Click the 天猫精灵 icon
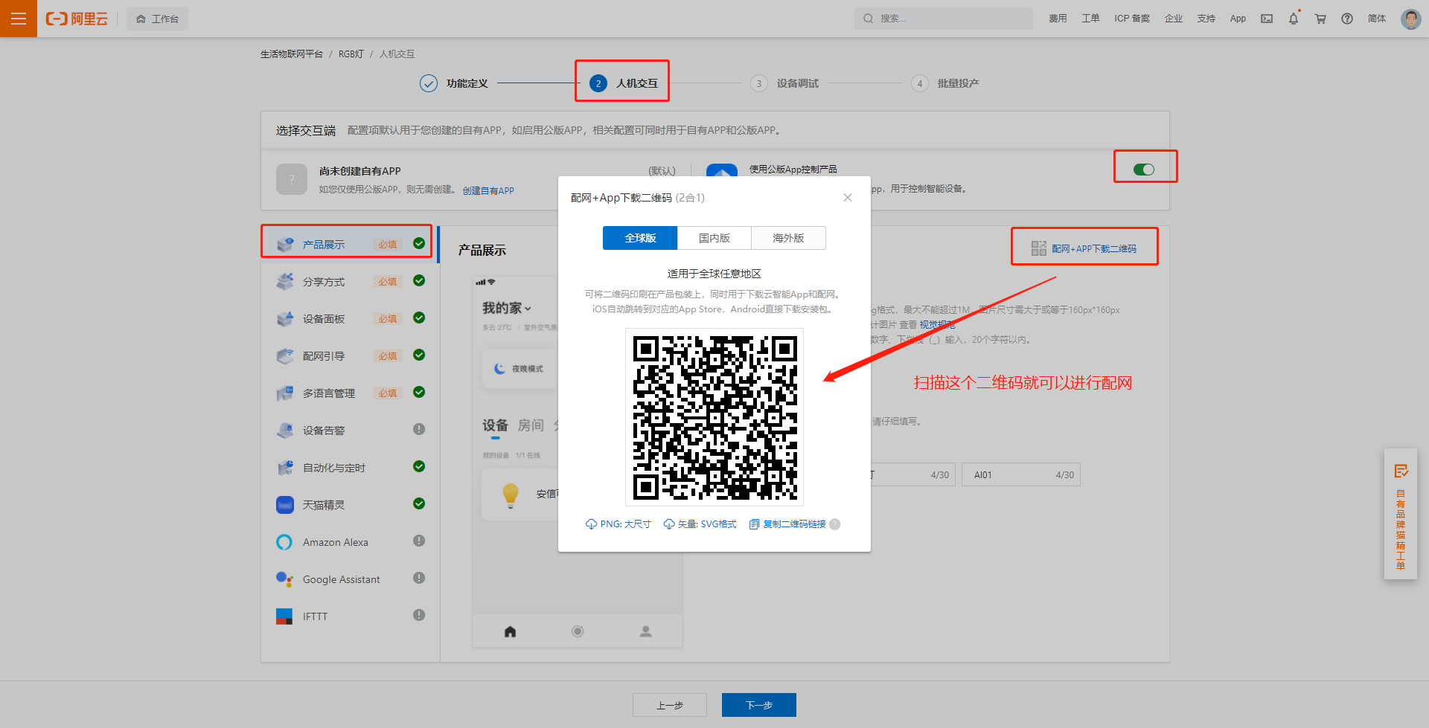Viewport: 1429px width, 728px height. coord(284,505)
